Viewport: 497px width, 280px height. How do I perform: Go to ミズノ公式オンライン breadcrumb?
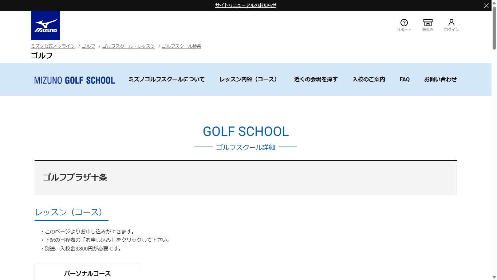coord(53,46)
